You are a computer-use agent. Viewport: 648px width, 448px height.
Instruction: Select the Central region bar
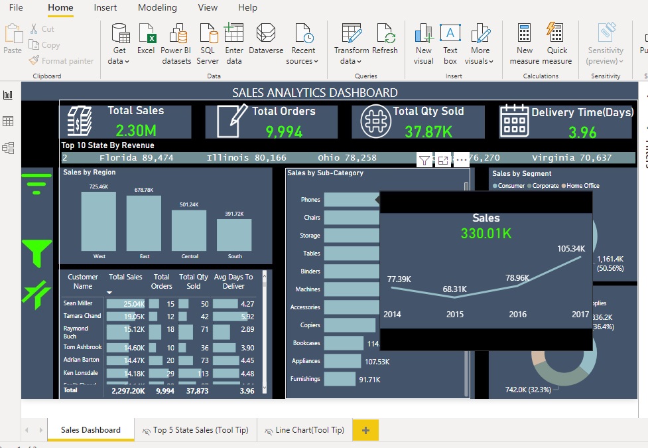189,230
